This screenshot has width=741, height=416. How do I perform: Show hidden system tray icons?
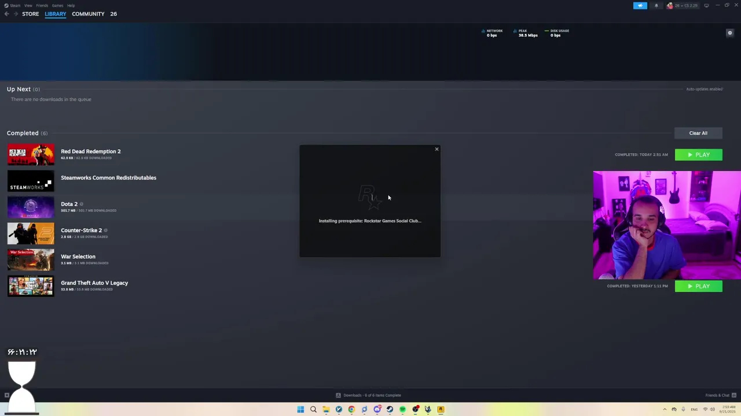coord(665,410)
